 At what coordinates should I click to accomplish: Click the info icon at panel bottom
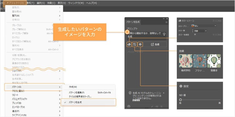(x=129, y=106)
